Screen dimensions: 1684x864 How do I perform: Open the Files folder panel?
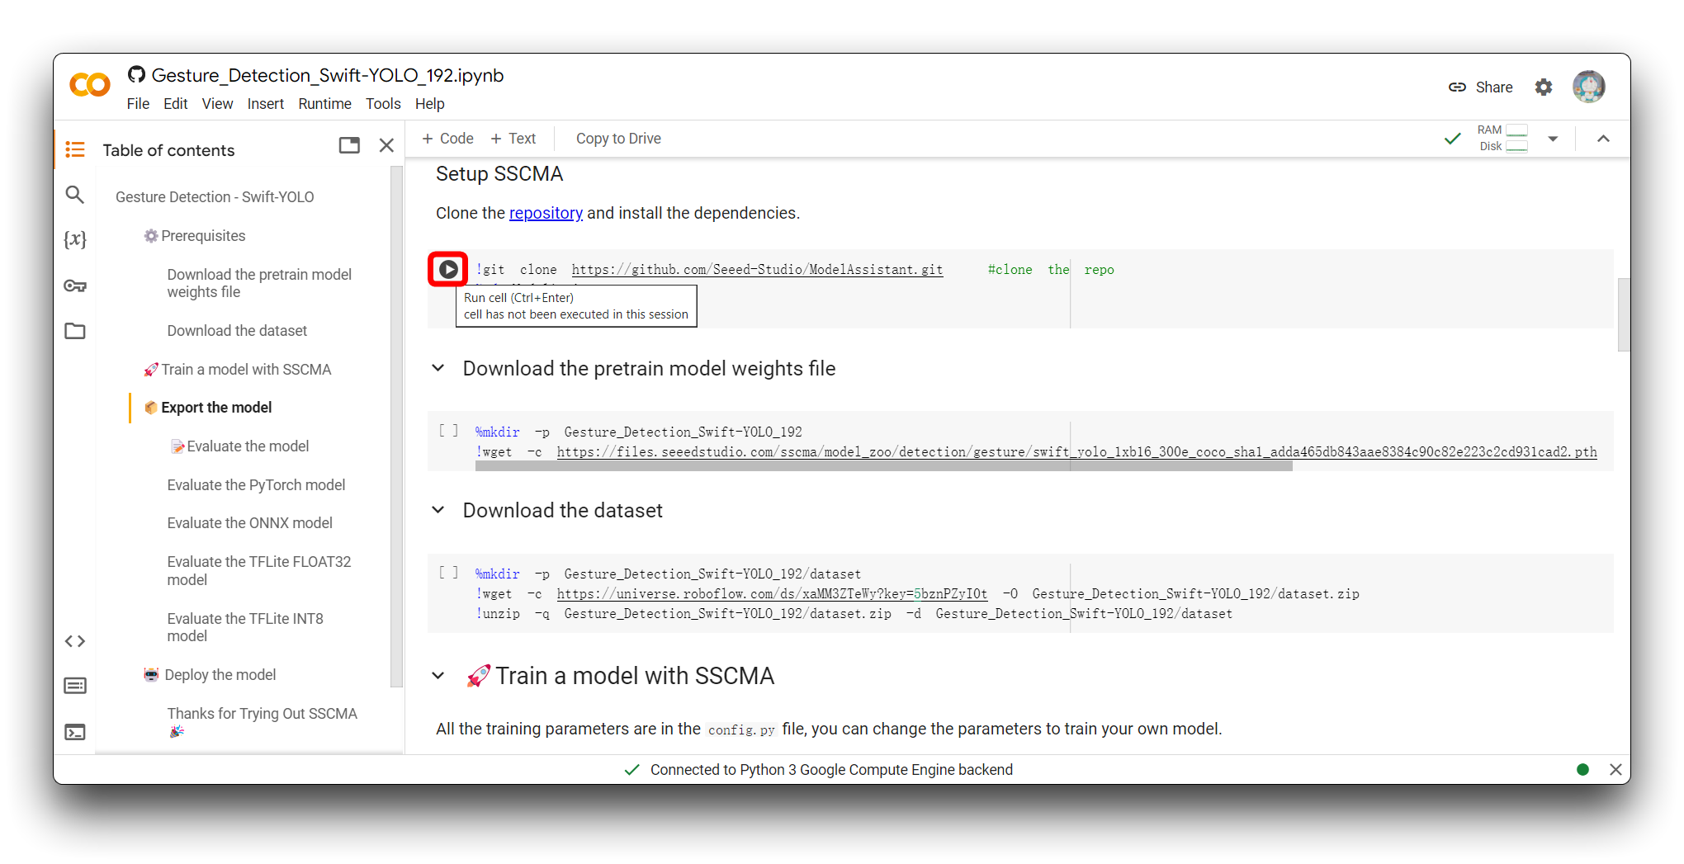click(75, 331)
